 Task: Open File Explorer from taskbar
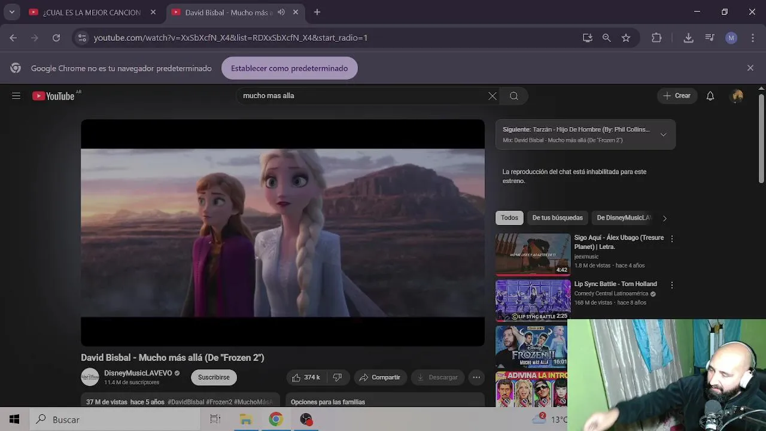tap(246, 420)
